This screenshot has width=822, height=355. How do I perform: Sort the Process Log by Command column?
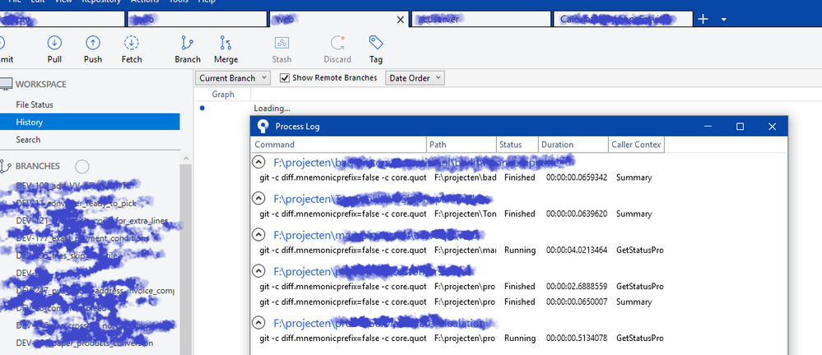(339, 145)
